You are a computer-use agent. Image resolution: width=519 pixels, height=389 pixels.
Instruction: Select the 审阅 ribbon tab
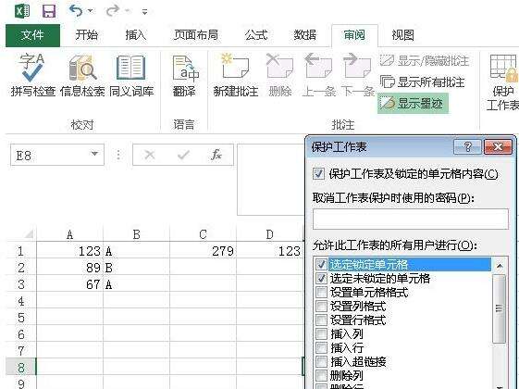[x=354, y=35]
